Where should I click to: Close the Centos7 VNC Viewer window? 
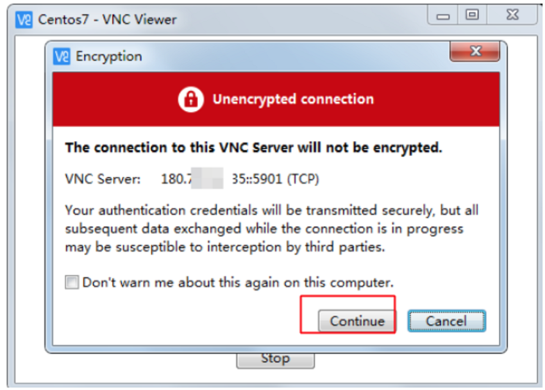click(x=512, y=15)
